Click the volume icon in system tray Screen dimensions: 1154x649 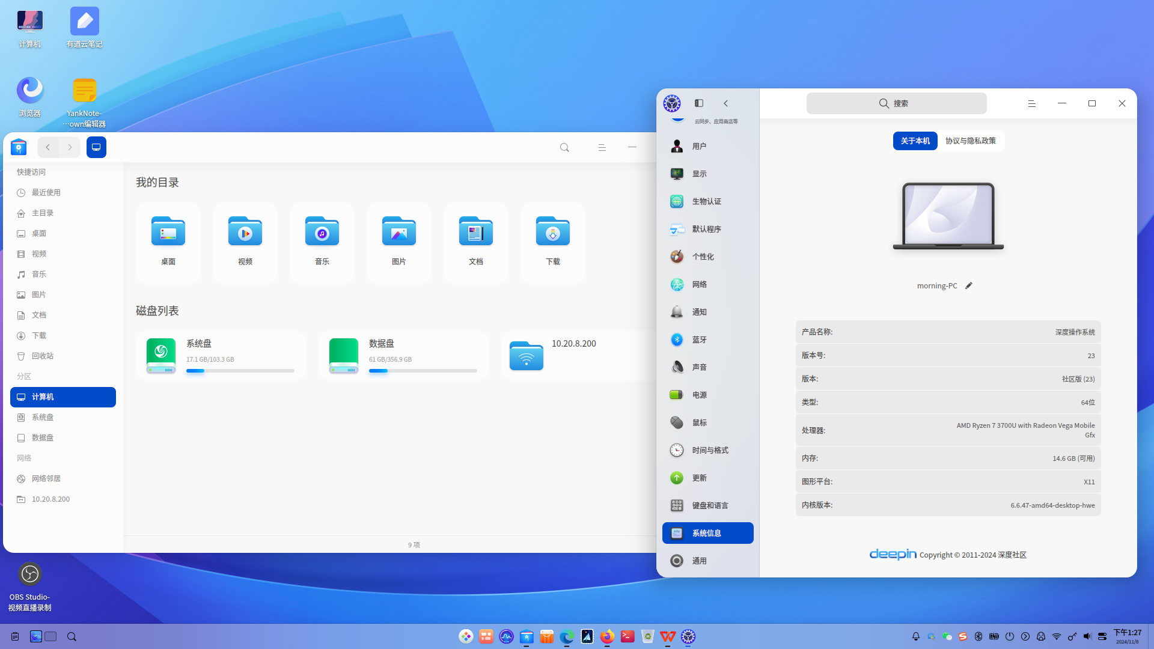coord(1087,636)
